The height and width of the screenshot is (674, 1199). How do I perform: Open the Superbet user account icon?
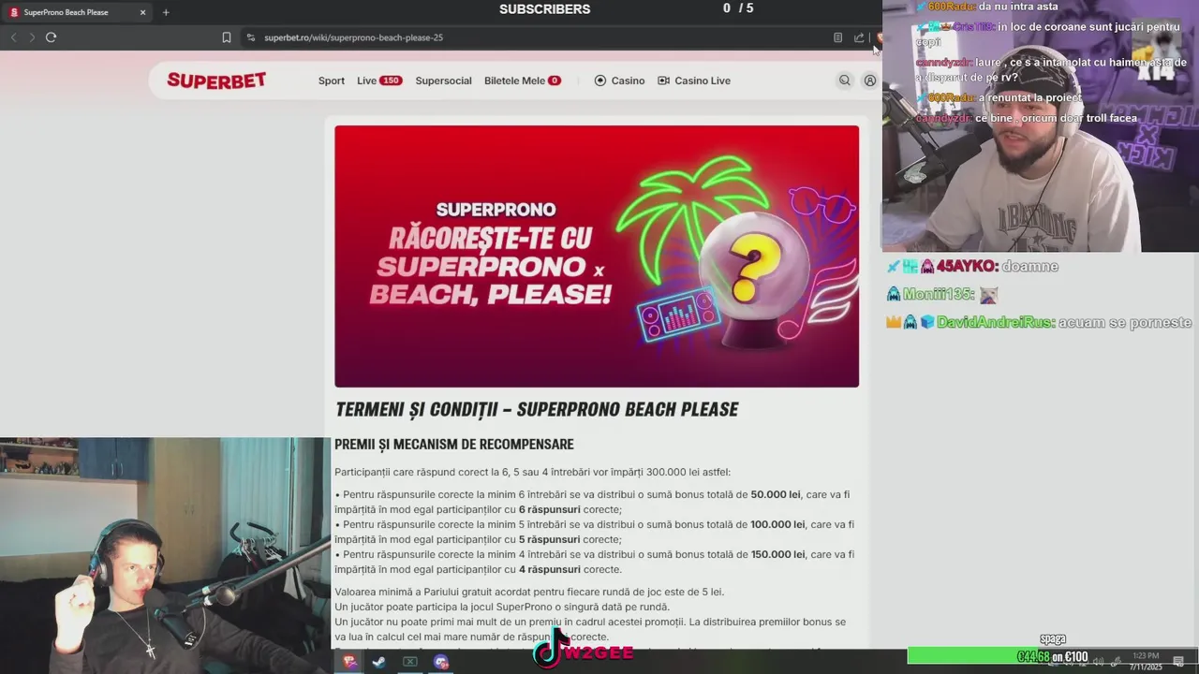[870, 81]
